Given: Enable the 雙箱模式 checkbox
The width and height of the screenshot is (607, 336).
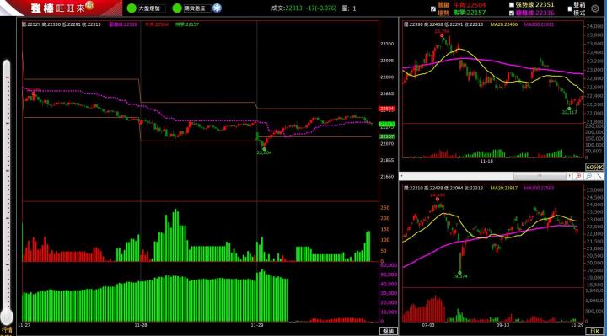Looking at the screenshot, I should [570, 8].
